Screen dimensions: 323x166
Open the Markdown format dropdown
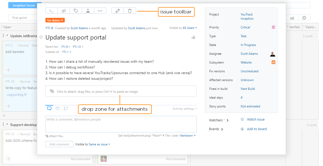click(188, 136)
